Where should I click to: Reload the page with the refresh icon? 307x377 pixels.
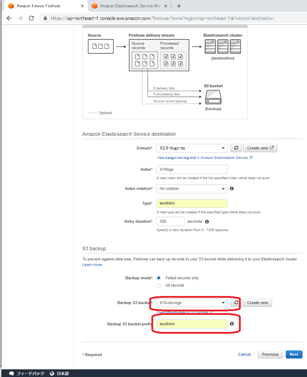32,18
